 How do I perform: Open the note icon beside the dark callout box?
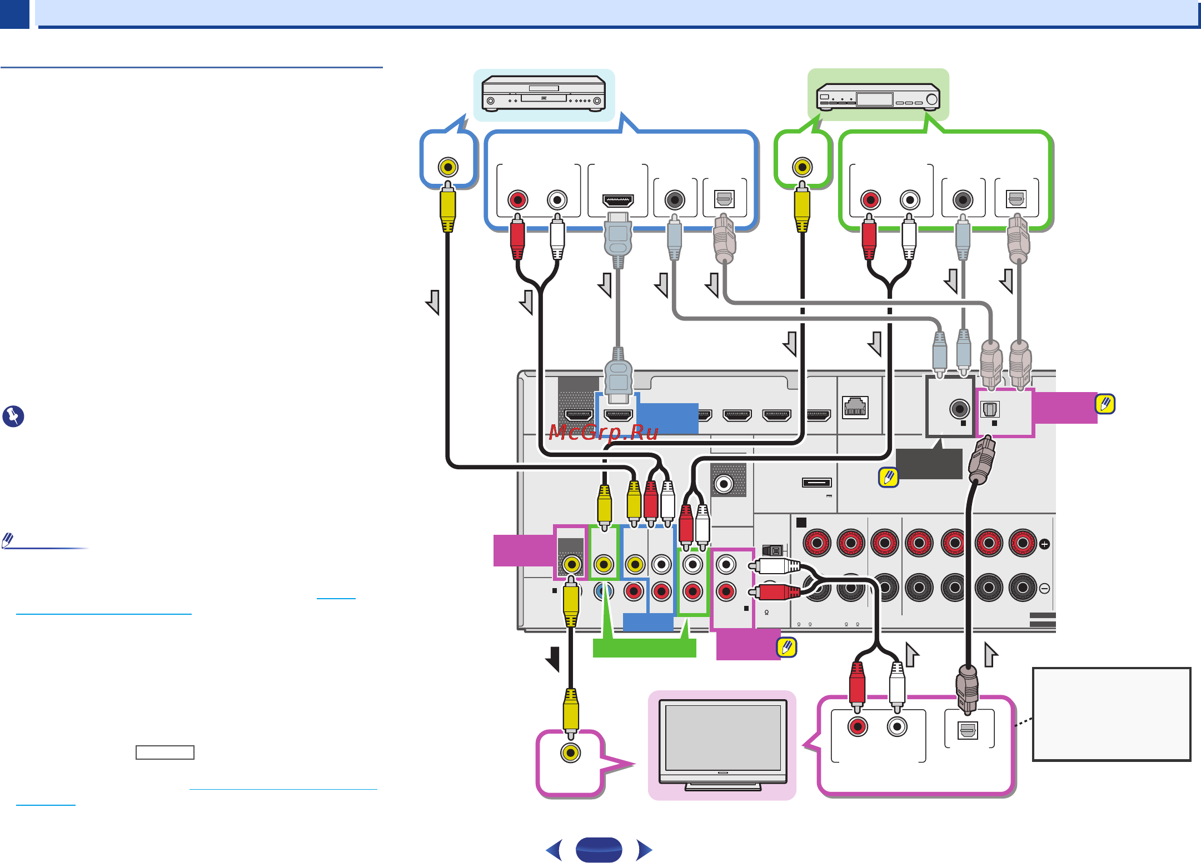[889, 477]
